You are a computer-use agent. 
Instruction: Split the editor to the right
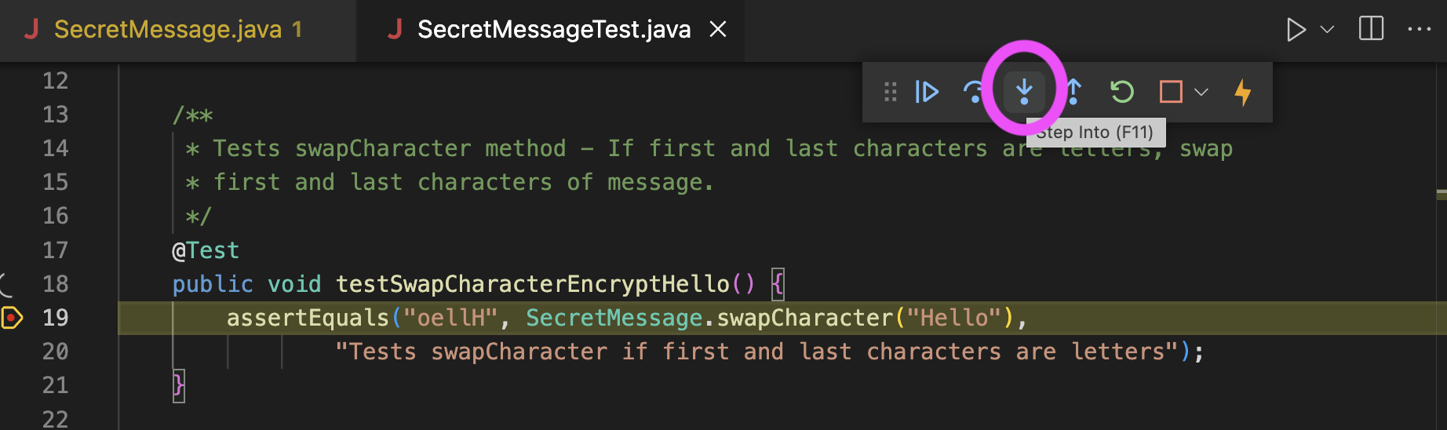pos(1371,30)
